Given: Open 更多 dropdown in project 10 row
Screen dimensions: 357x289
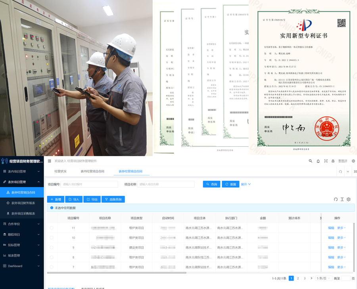Looking at the screenshot, I should [341, 238].
